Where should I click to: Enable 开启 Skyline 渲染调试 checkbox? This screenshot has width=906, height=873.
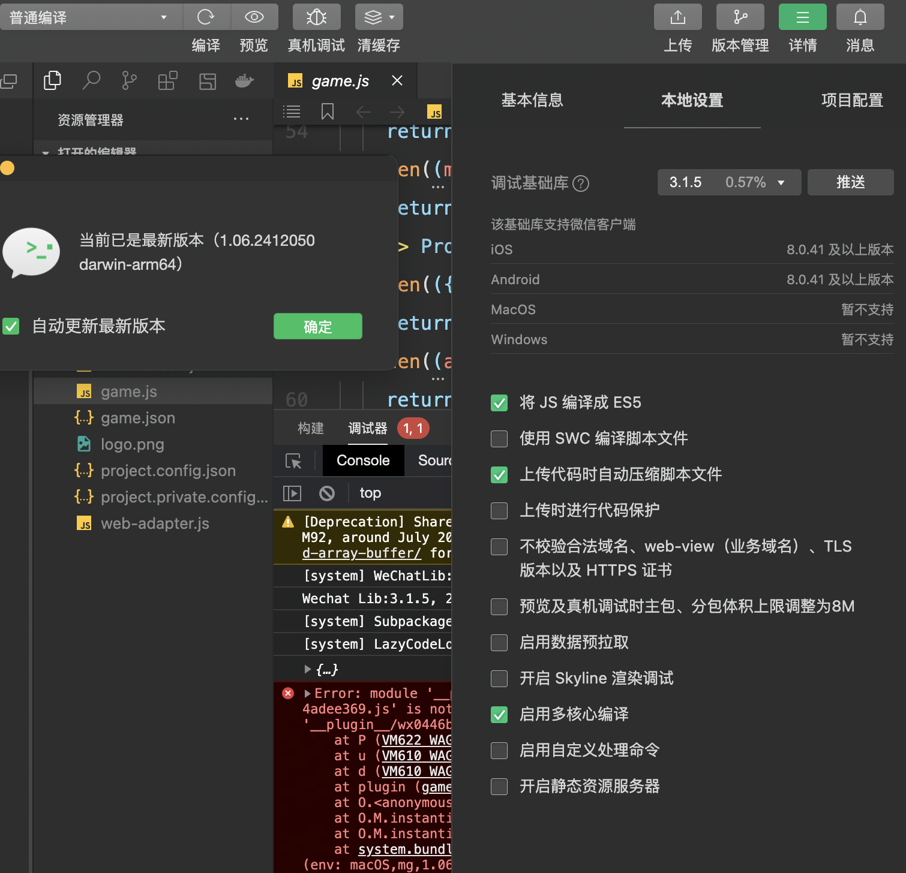click(499, 678)
